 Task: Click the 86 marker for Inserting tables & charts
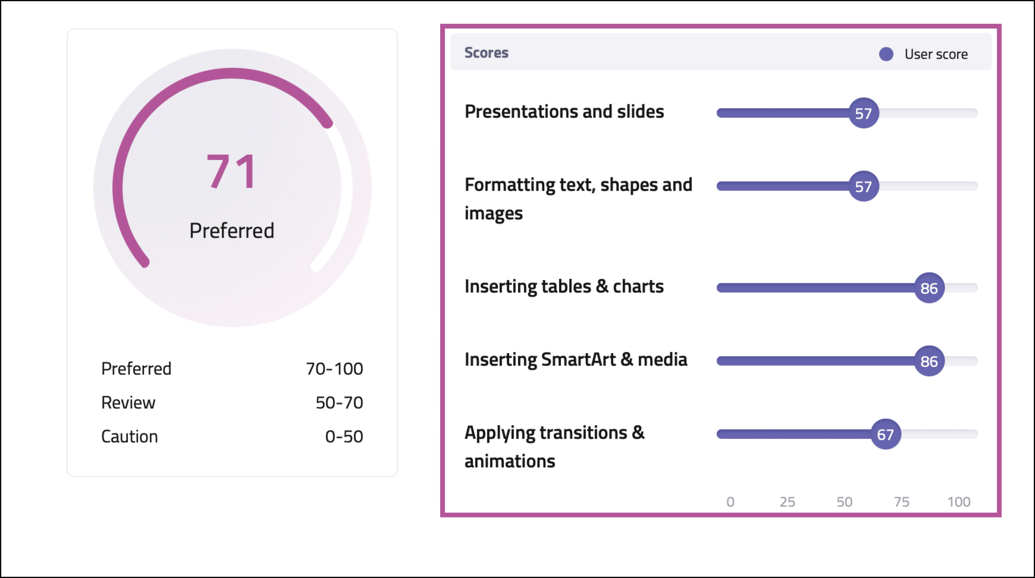point(929,288)
